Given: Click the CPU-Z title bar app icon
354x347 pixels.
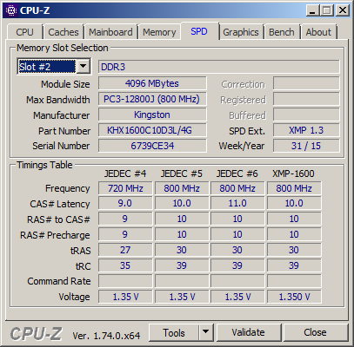Looking at the screenshot, I should [x=11, y=10].
